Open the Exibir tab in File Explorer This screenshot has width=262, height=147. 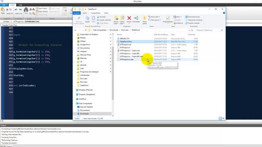click(x=106, y=13)
